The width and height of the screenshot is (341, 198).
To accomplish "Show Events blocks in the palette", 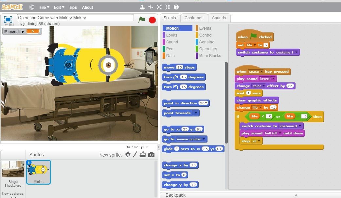I will click(205, 28).
